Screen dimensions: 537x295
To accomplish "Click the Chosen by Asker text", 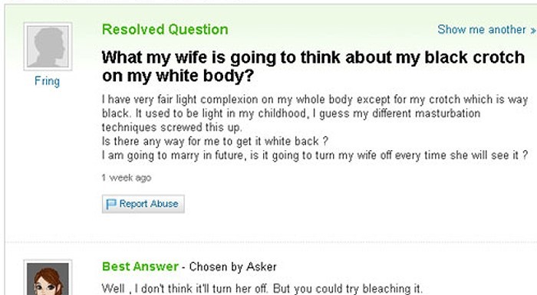I will click(x=233, y=267).
